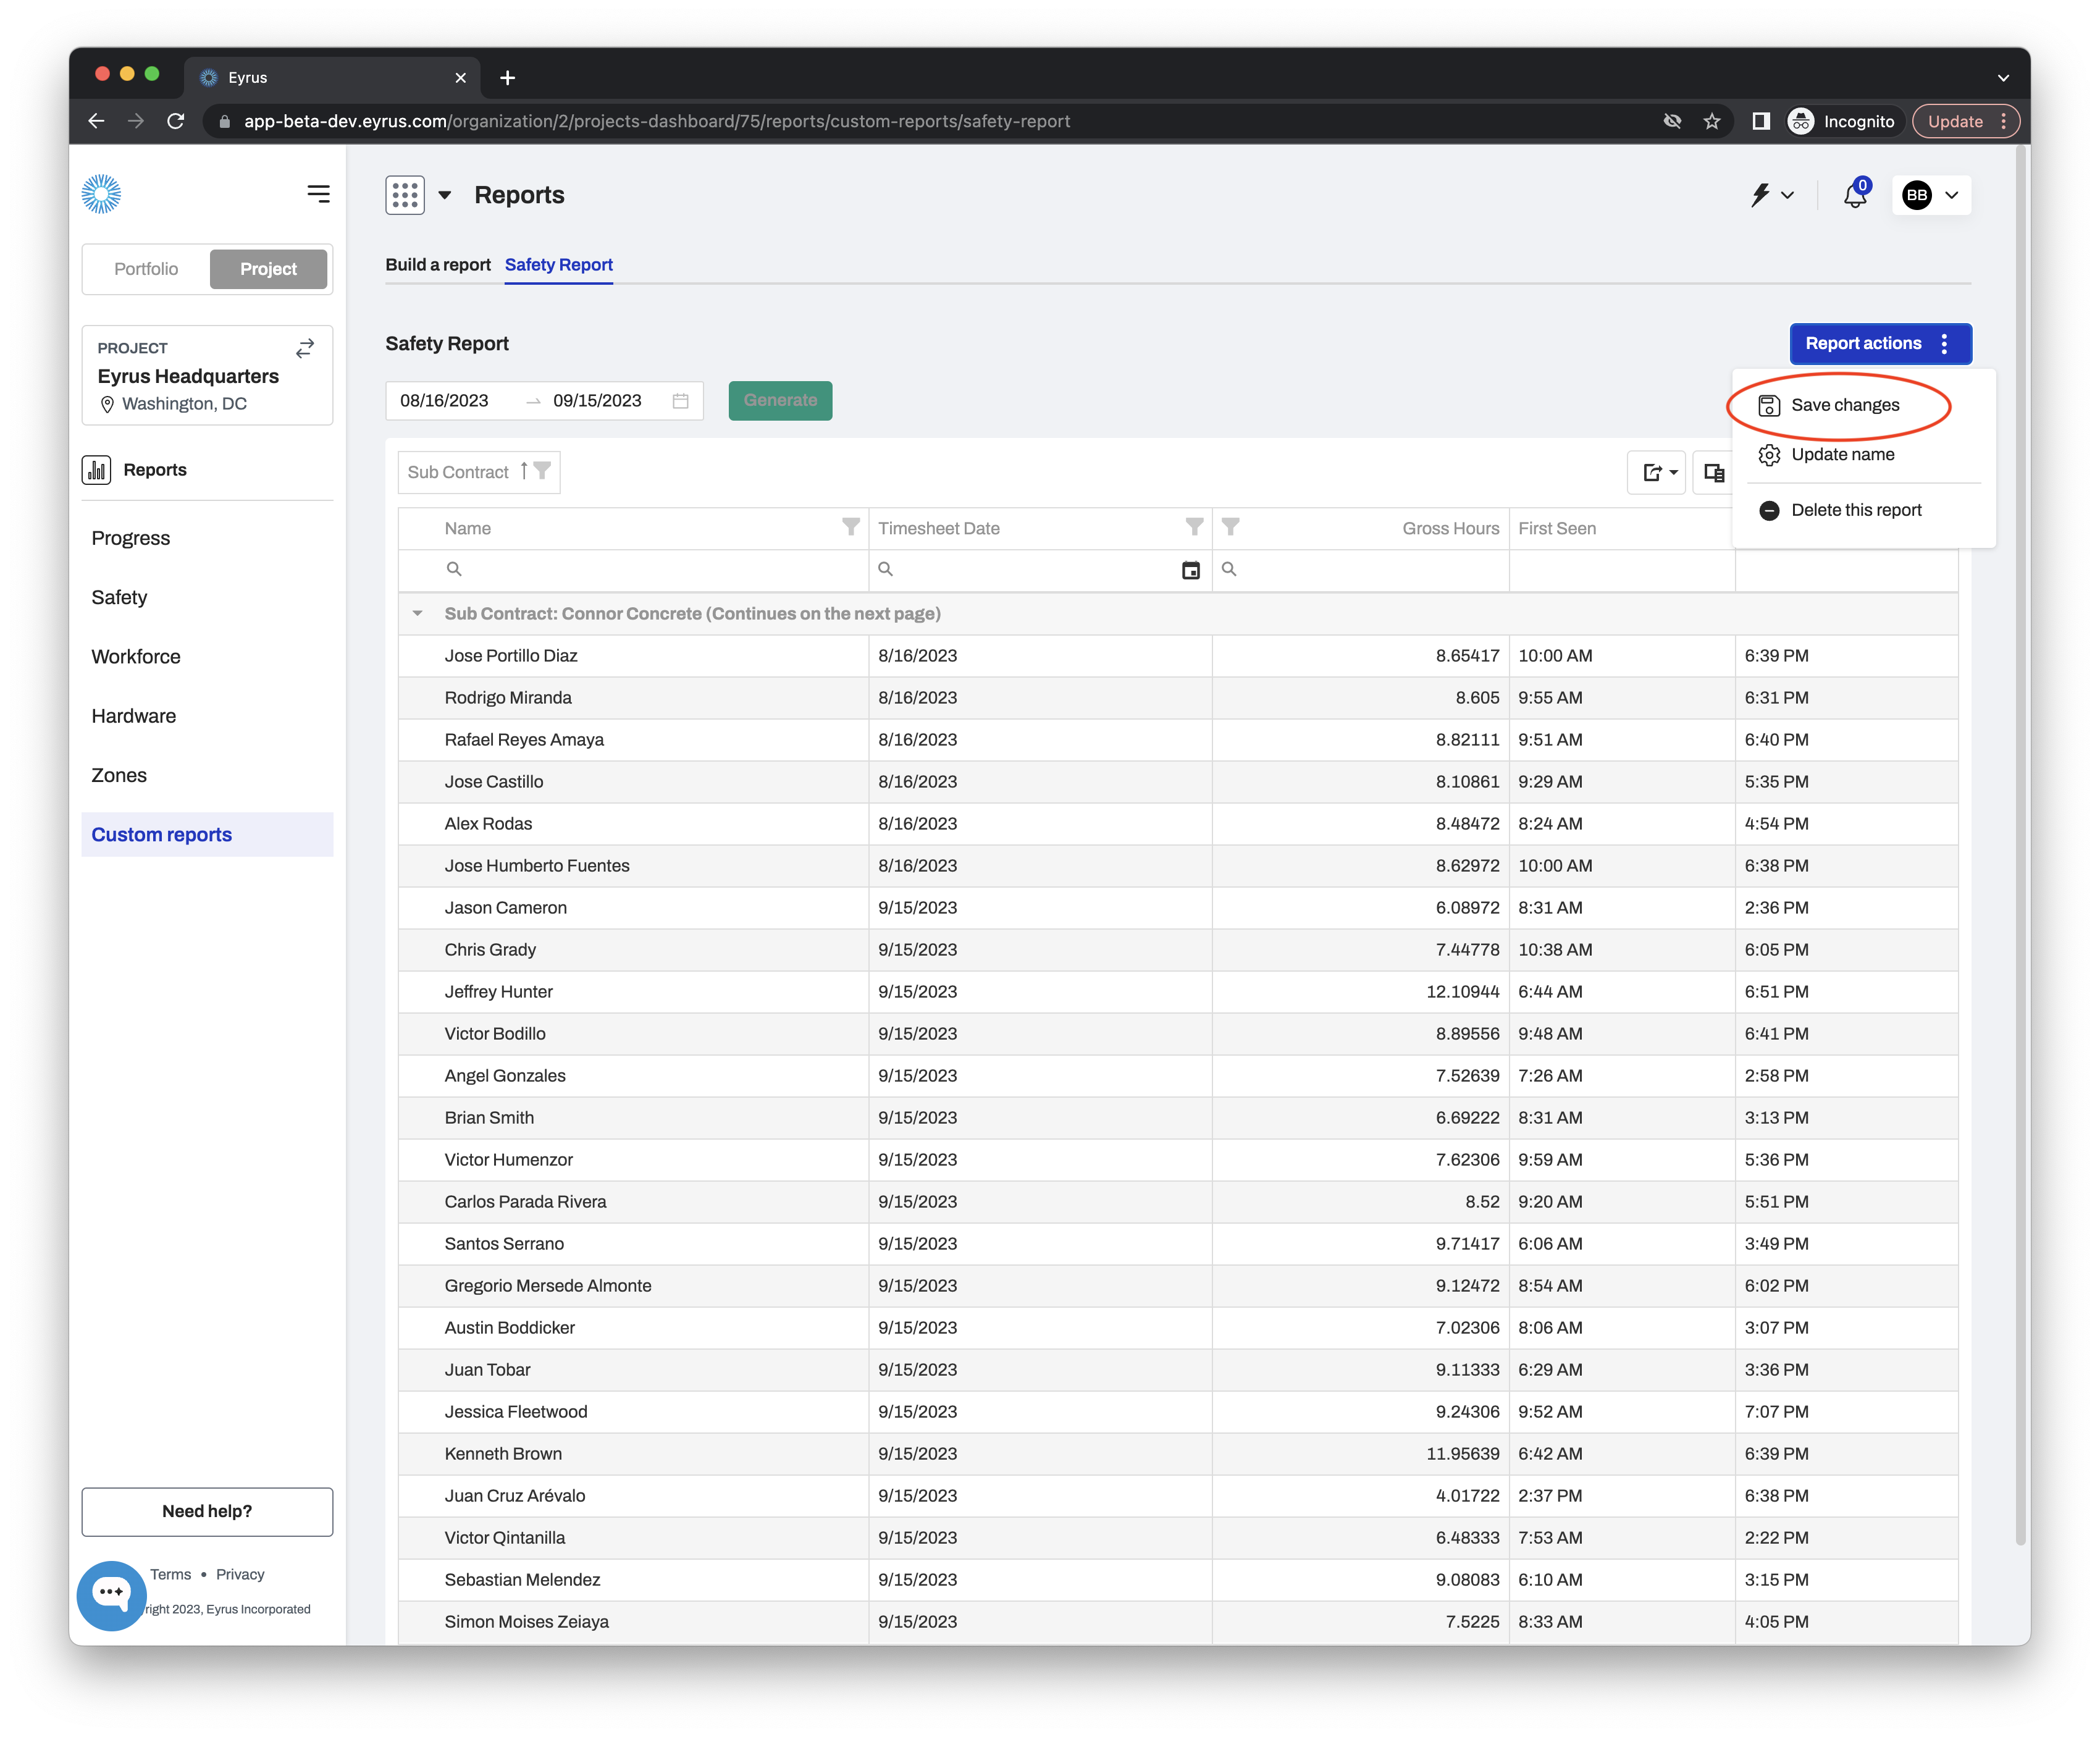Select the Jose Portillo Diaz row
The height and width of the screenshot is (1737, 2100).
pyautogui.click(x=1178, y=656)
